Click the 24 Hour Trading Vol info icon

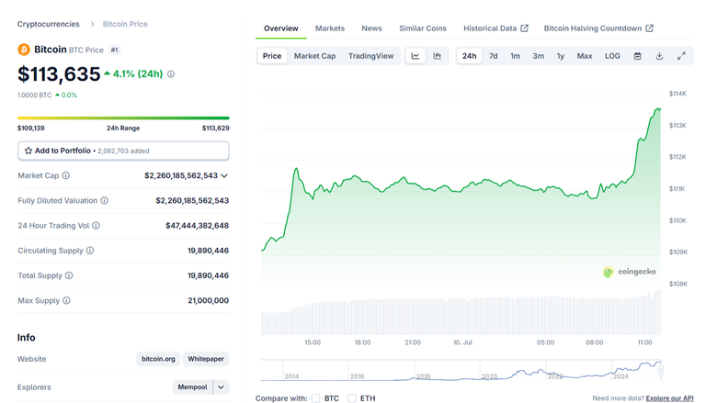click(96, 225)
